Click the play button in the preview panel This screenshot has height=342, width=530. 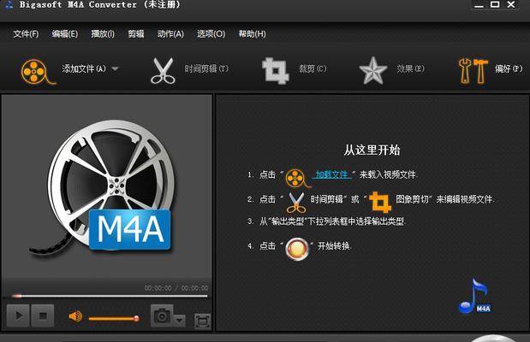coord(18,315)
